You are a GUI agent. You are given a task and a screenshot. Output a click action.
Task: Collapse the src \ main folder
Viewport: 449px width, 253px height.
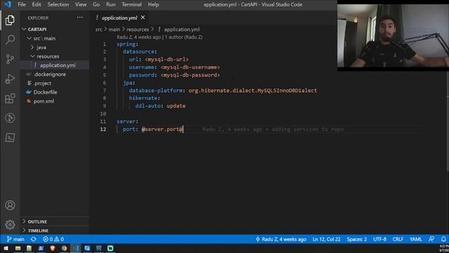(x=55, y=38)
